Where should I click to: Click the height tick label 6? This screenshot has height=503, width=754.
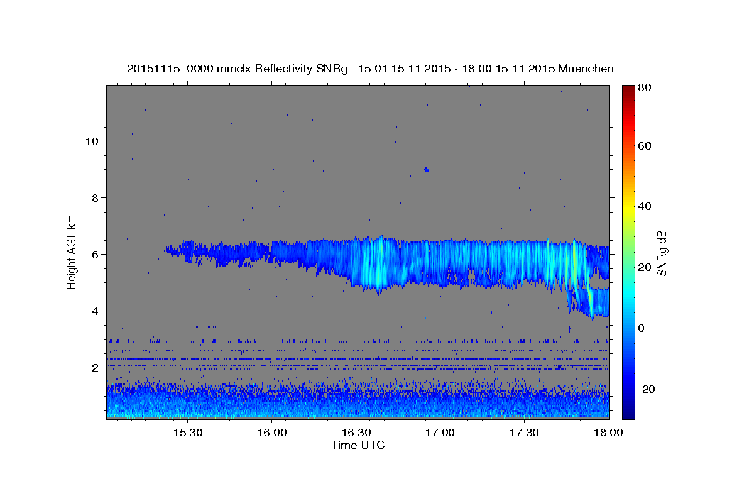coord(94,254)
